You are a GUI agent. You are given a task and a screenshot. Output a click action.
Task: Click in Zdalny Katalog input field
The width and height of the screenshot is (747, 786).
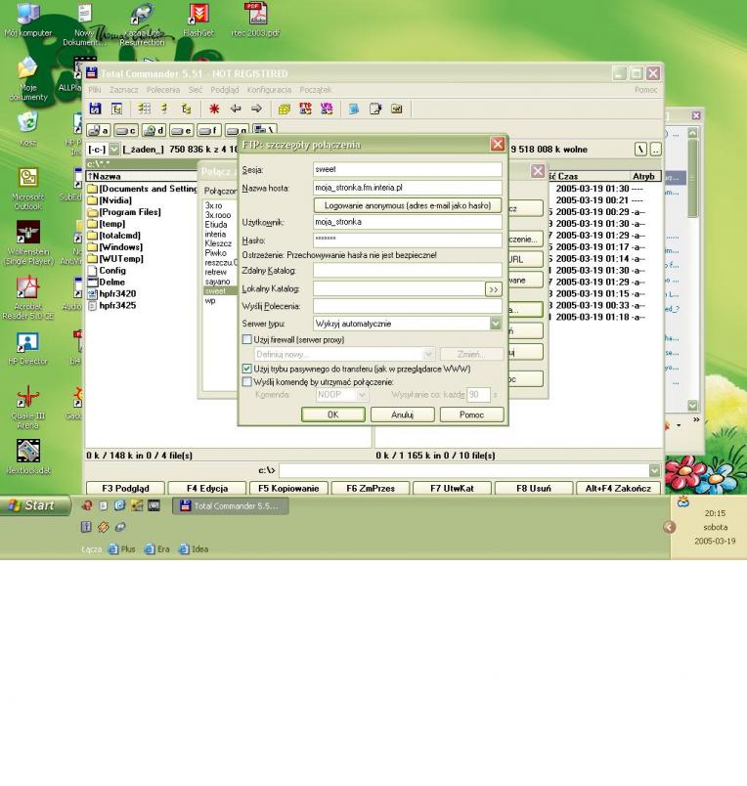pyautogui.click(x=407, y=270)
